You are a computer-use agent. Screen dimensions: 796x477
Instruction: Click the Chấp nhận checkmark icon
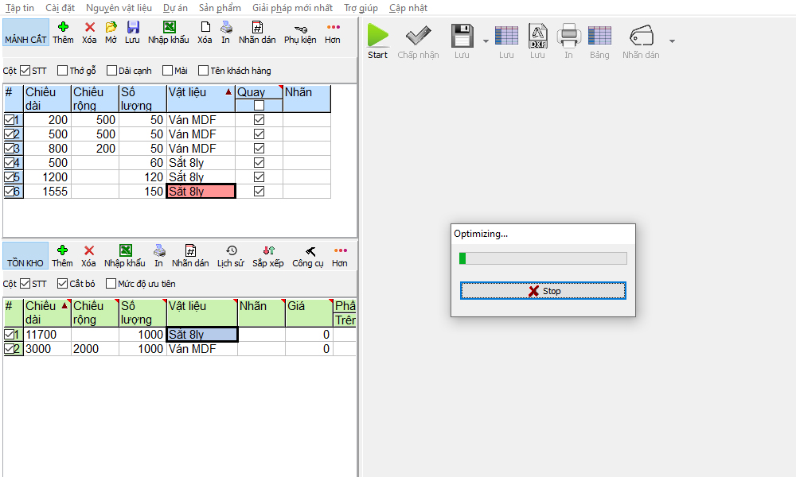(418, 36)
